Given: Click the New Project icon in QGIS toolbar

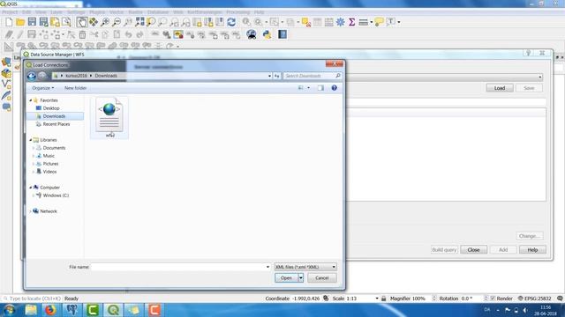Looking at the screenshot, I should click(x=9, y=22).
